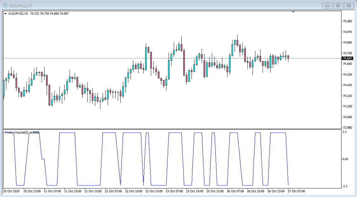Viewport: 357px width, 197px height.
Task: Select the current price label 74.697
Action: [348, 58]
